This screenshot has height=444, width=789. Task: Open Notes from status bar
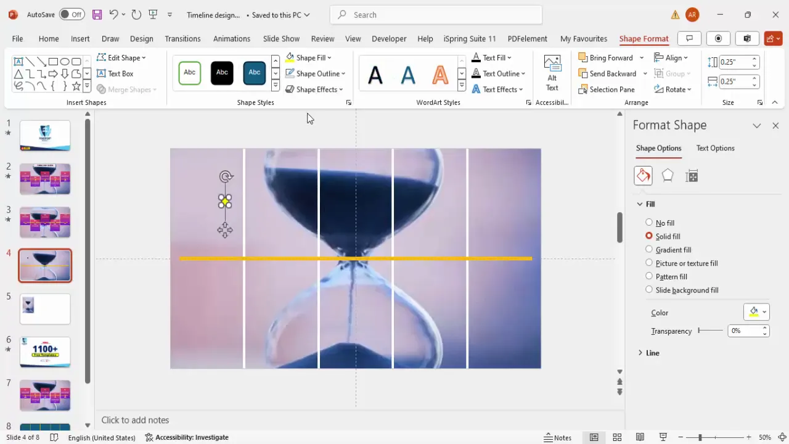tap(558, 437)
